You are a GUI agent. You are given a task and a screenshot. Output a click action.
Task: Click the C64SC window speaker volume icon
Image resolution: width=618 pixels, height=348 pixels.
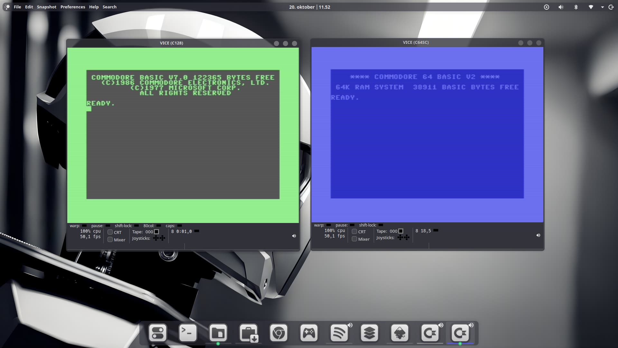click(538, 235)
